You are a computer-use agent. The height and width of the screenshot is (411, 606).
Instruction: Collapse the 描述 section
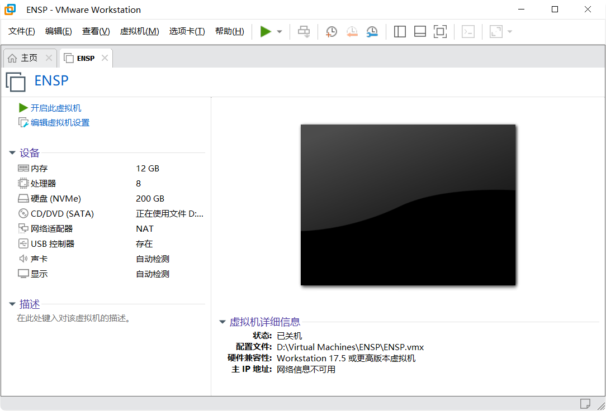pyautogui.click(x=12, y=304)
